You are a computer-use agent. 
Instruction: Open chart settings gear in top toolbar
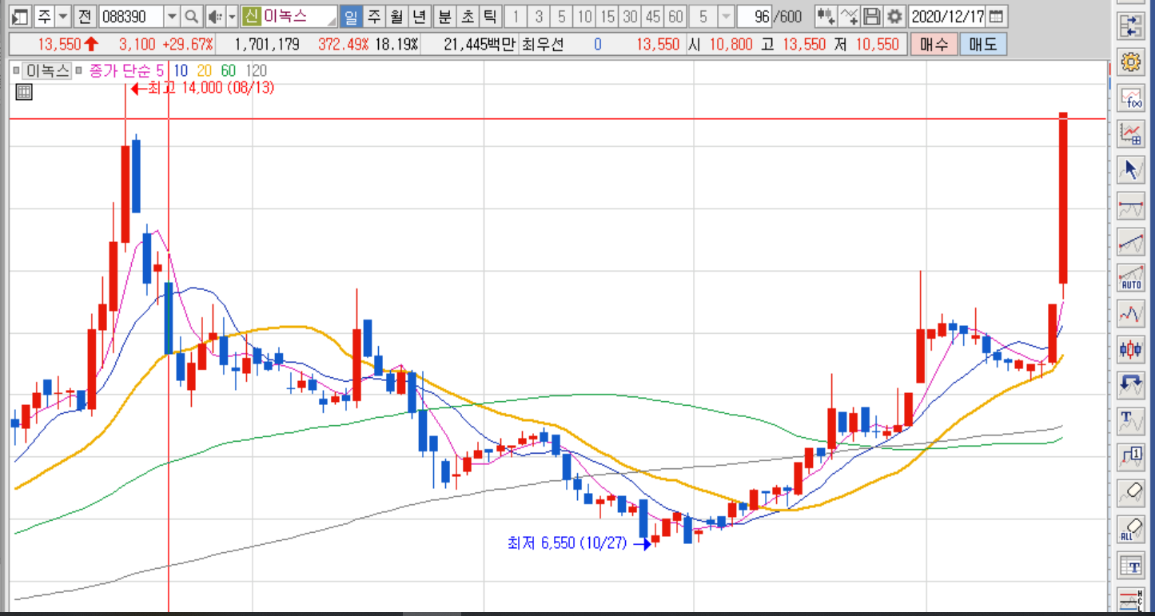(x=894, y=16)
